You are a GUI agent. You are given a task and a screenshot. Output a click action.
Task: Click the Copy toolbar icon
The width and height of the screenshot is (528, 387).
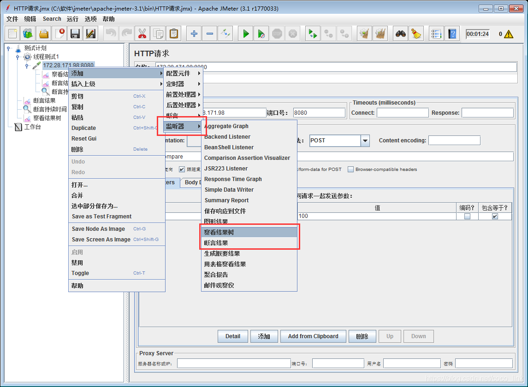coord(158,34)
